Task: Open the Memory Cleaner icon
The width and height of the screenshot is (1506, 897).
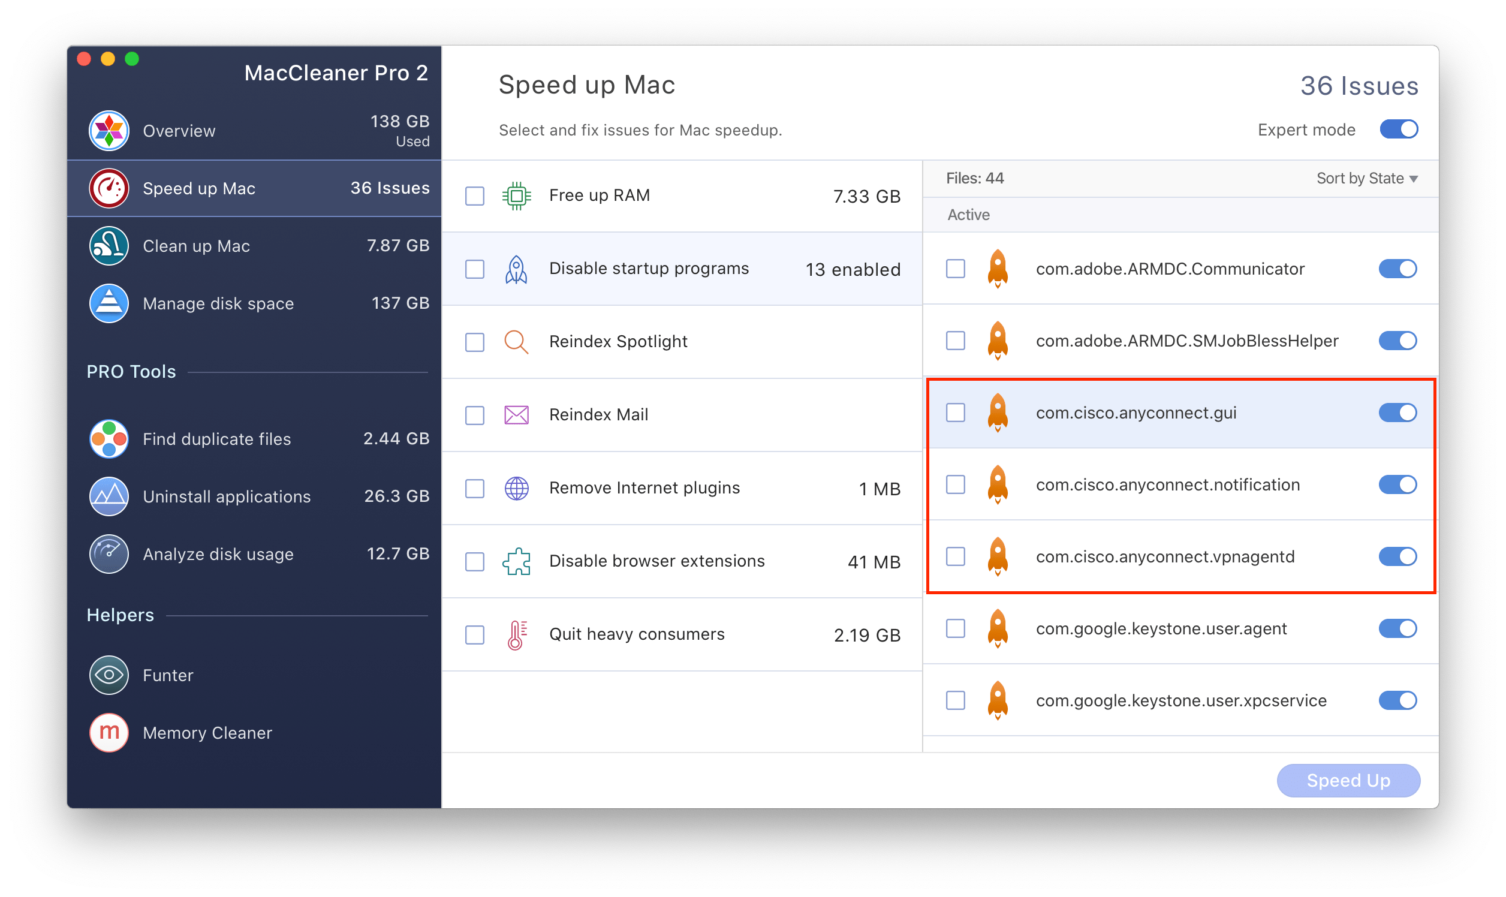Action: (109, 733)
